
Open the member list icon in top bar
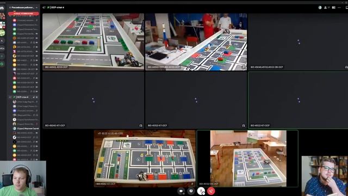coord(325,8)
